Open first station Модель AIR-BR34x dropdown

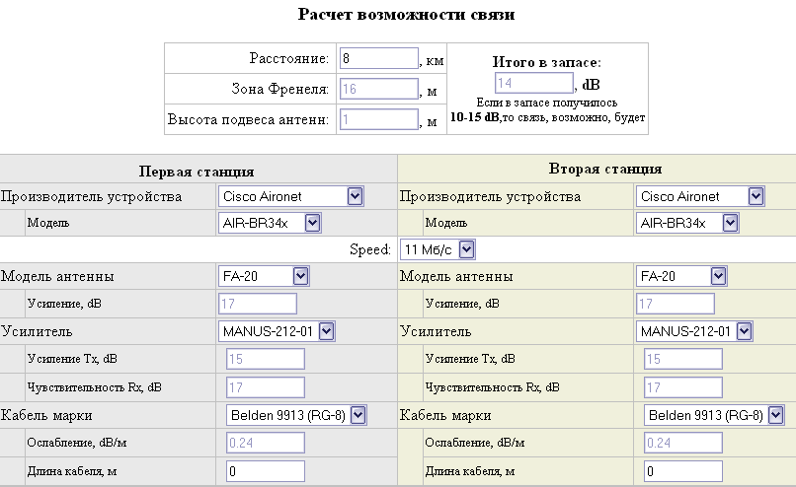point(270,223)
